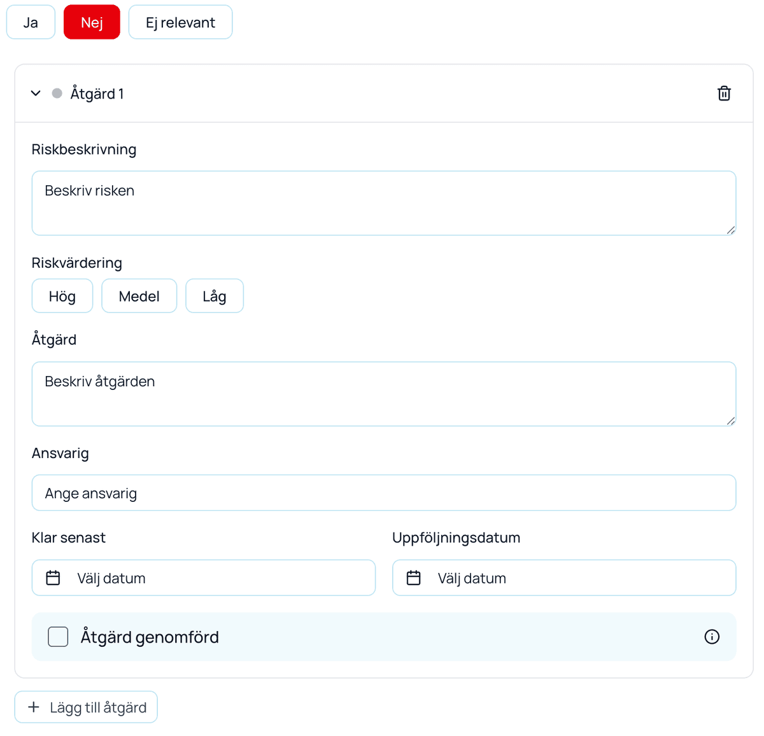Click the info icon beside Åtgärd genomförd
Viewport: 764px width, 736px height.
[x=712, y=637]
